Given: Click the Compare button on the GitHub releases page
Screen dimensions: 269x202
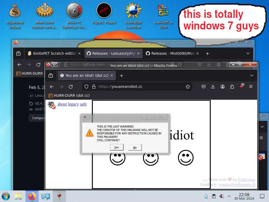Looking at the screenshot, I should [37, 118].
